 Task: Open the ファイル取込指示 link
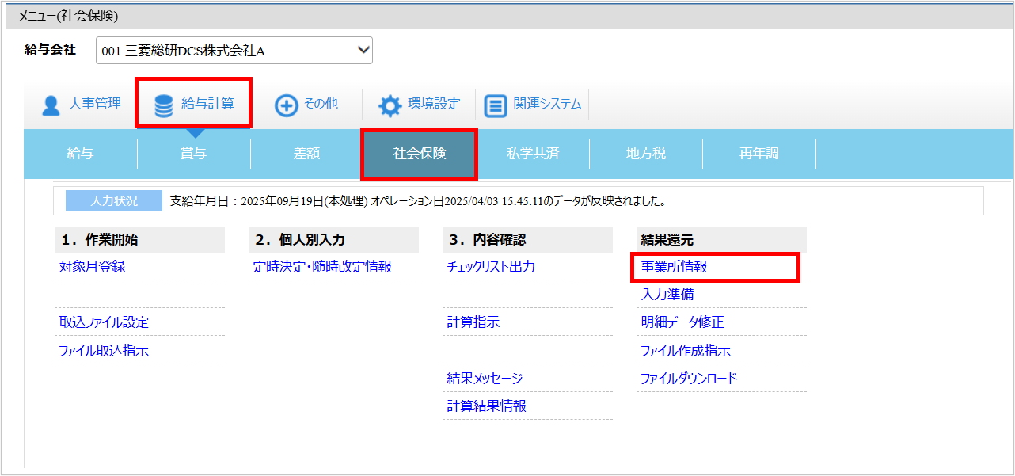point(104,350)
